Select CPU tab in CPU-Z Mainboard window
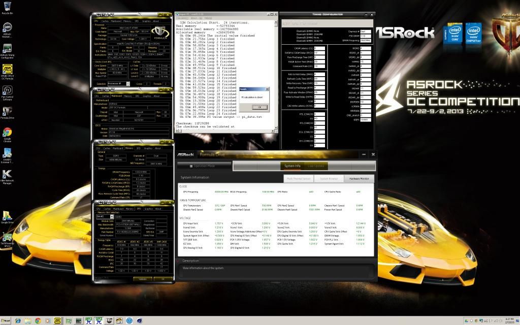The image size is (520, 325). coord(97,96)
